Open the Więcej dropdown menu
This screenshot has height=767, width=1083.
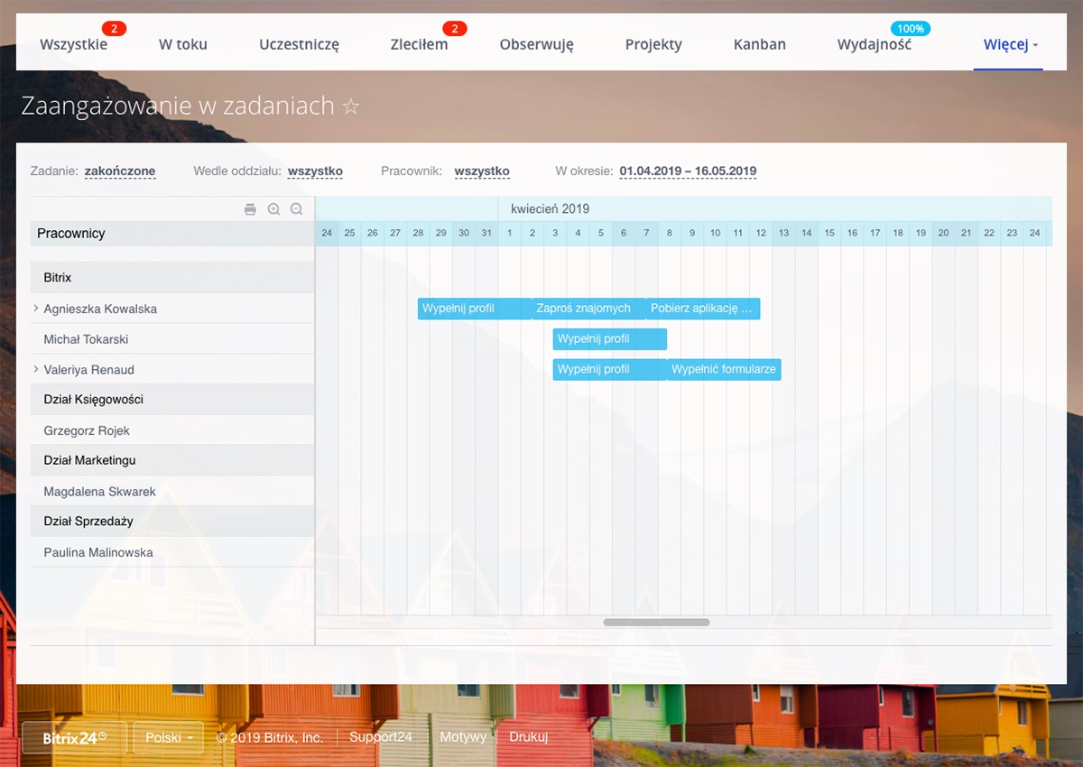coord(1010,44)
